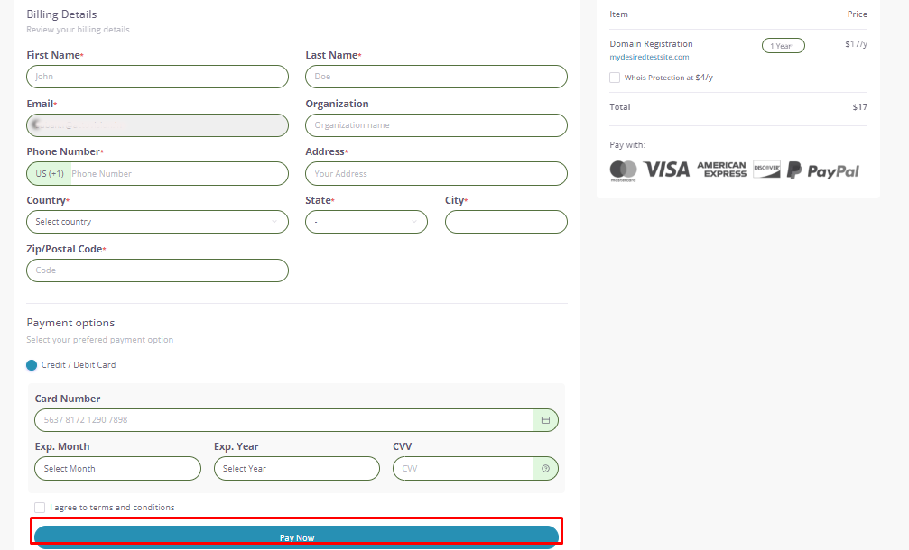Screen dimensions: 909x550
Task: Open the 1 Year registration period selector
Action: (783, 46)
